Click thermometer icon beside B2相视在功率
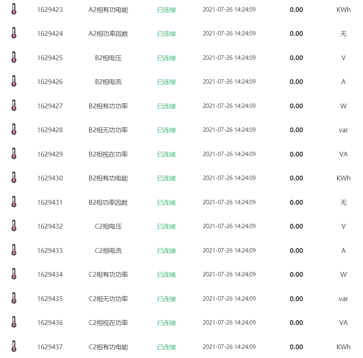The image size is (363, 358). pyautogui.click(x=14, y=154)
